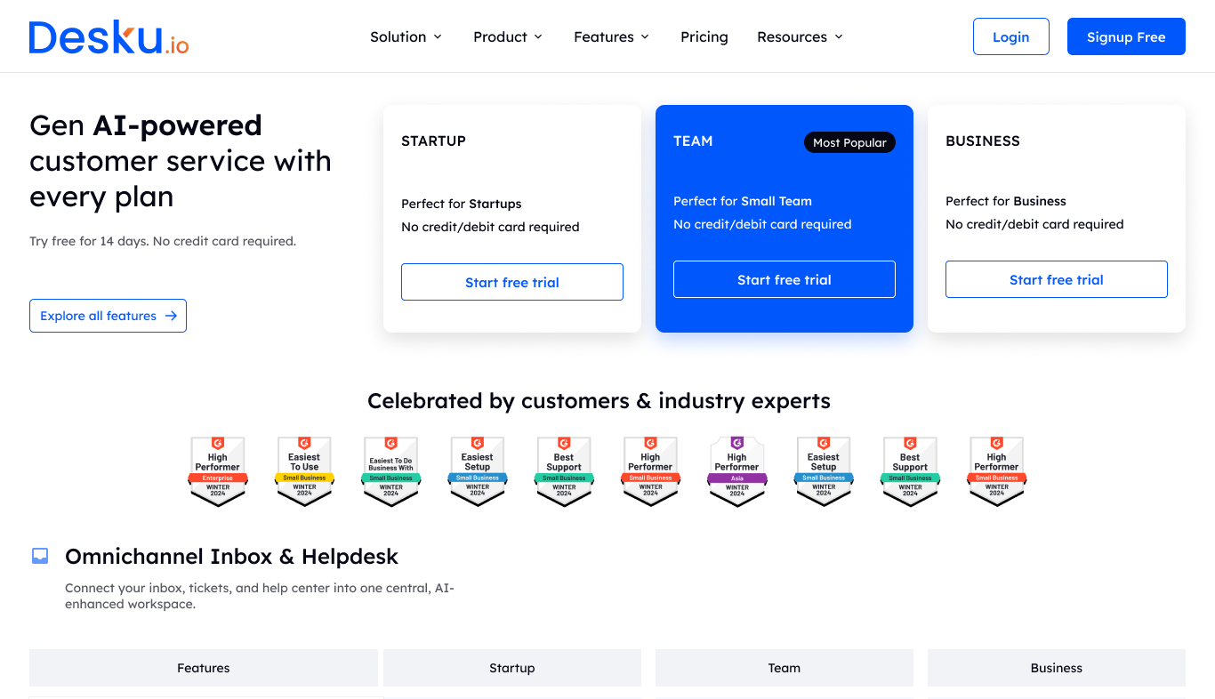The image size is (1215, 699).
Task: Open the High Performer Asia badge
Action: pos(736,471)
